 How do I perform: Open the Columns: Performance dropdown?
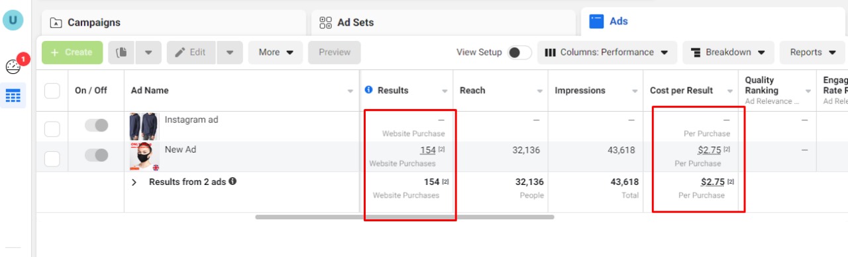606,52
